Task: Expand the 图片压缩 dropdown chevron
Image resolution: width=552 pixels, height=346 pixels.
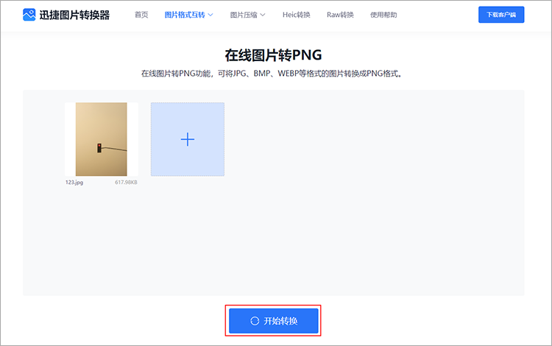Action: (x=263, y=15)
